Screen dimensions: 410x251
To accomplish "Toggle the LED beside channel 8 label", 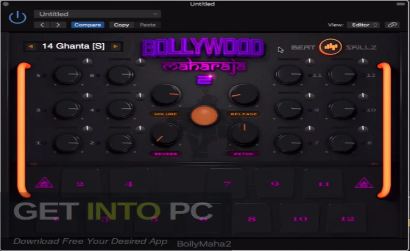I will (x=363, y=143).
